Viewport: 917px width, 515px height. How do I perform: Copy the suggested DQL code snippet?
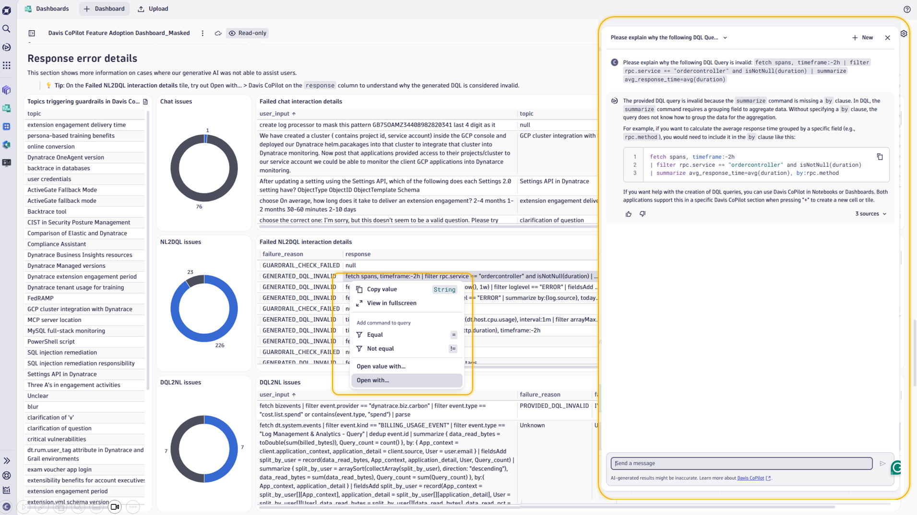(x=880, y=156)
